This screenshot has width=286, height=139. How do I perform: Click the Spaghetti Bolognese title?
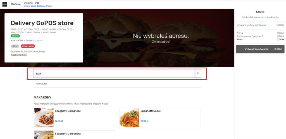[x=68, y=111]
